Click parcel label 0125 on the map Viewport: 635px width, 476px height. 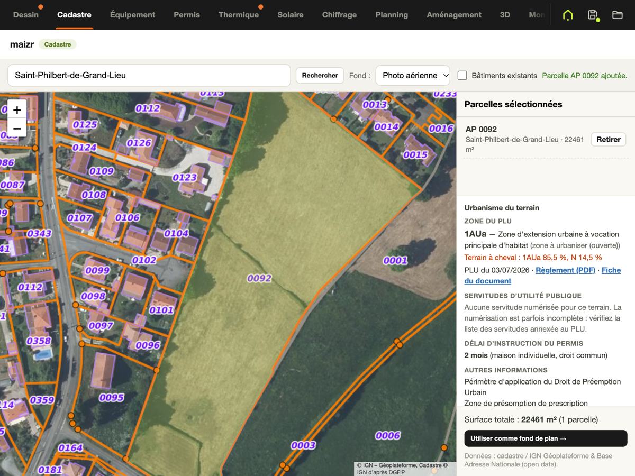(85, 124)
